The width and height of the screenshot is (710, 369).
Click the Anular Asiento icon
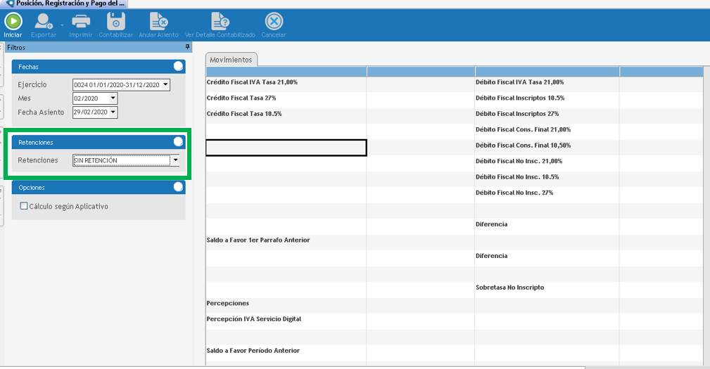tap(158, 21)
